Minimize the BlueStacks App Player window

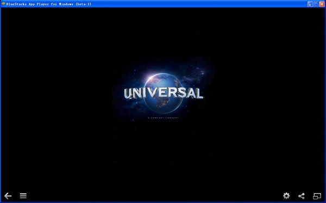tap(310, 4)
